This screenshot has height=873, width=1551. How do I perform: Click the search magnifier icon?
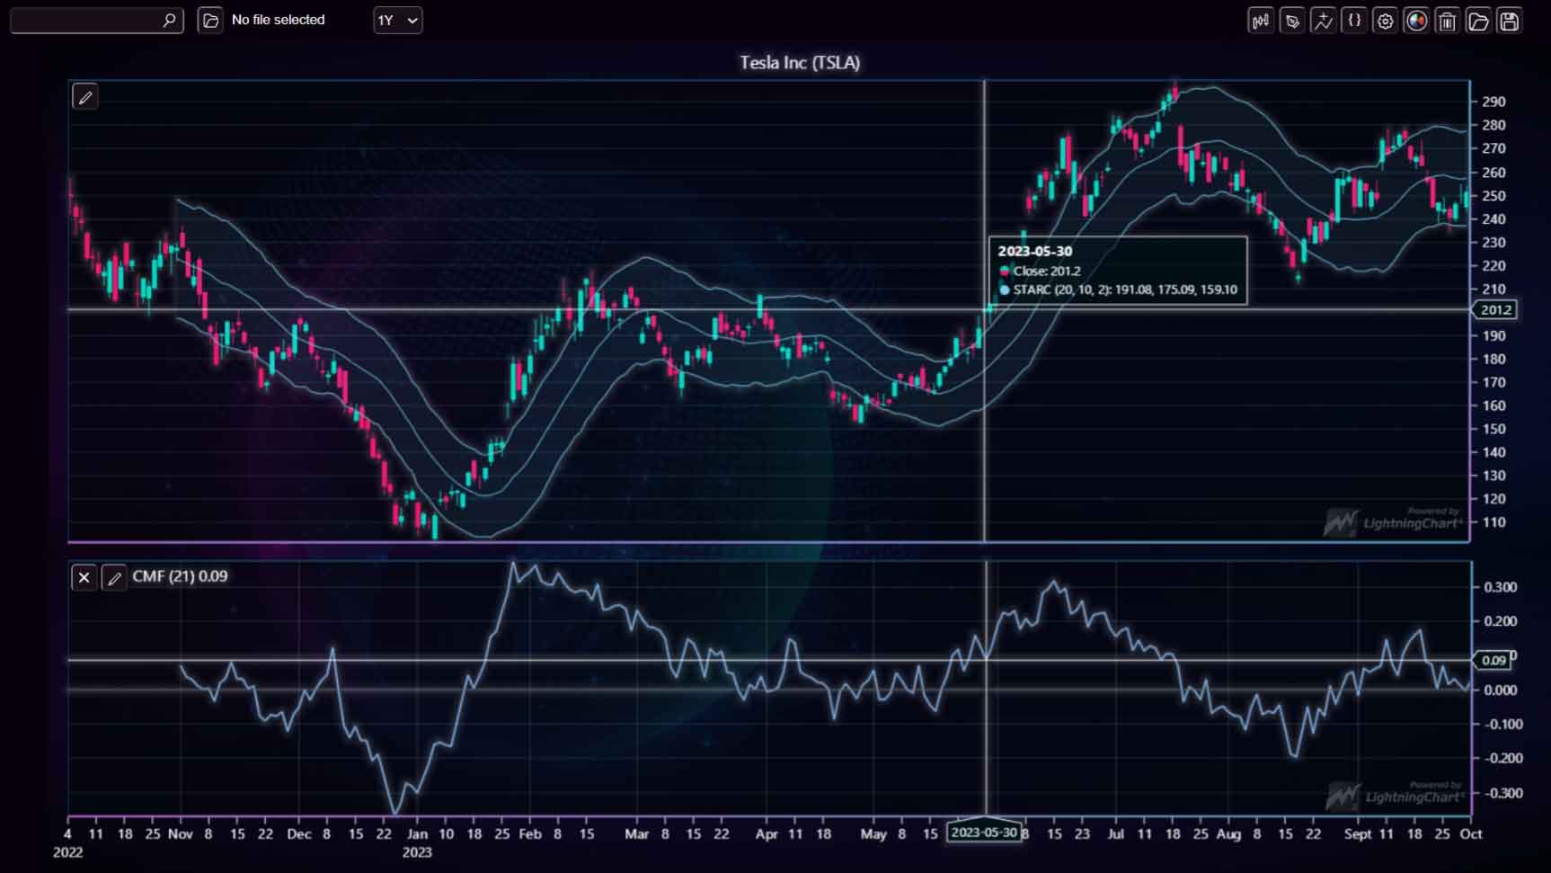tap(167, 20)
